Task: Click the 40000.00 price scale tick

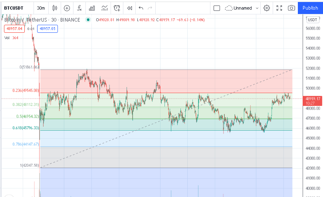Action: coord(313,188)
